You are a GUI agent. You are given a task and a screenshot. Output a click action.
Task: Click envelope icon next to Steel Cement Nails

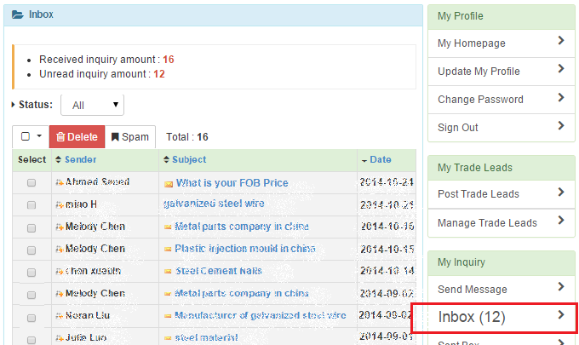pos(168,272)
